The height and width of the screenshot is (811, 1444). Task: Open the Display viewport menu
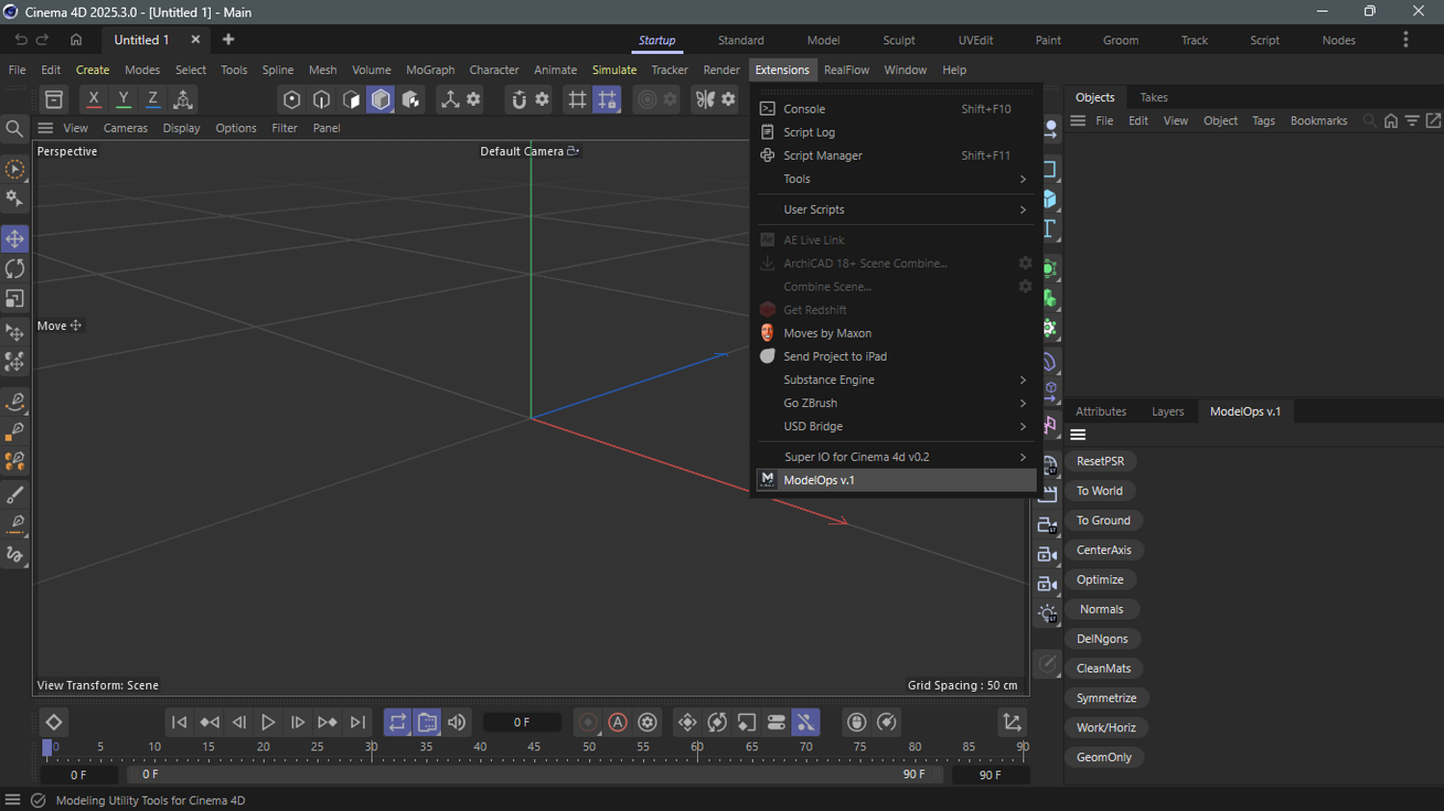tap(181, 128)
